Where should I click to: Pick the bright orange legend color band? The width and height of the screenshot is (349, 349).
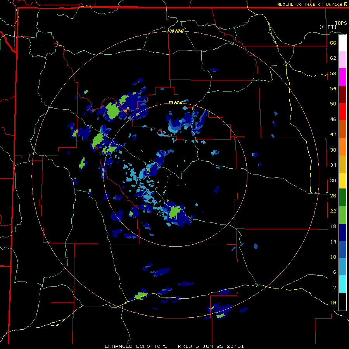tap(342, 147)
